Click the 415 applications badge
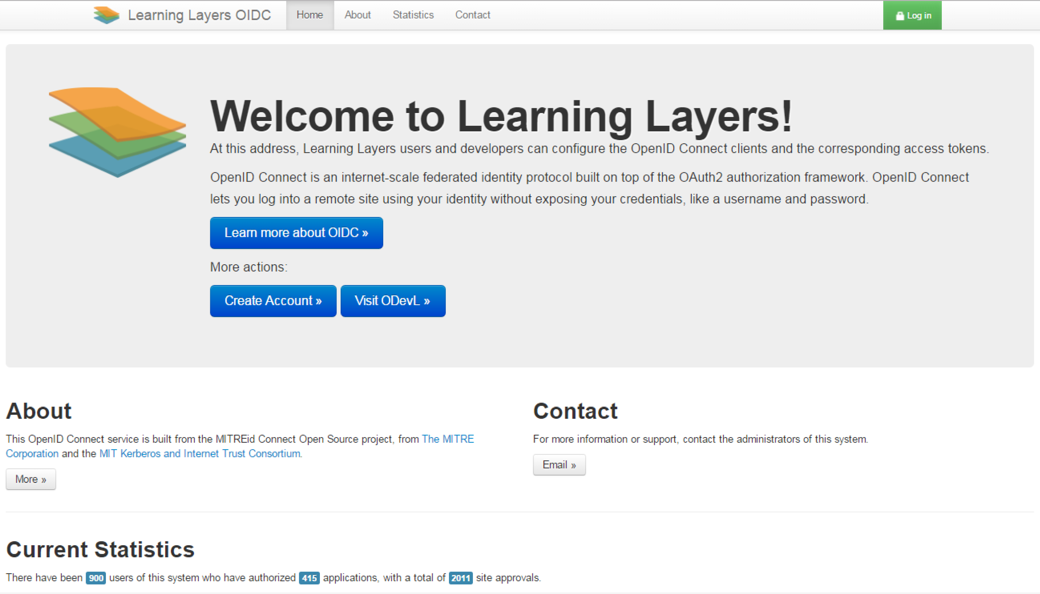This screenshot has width=1040, height=594. (x=309, y=578)
